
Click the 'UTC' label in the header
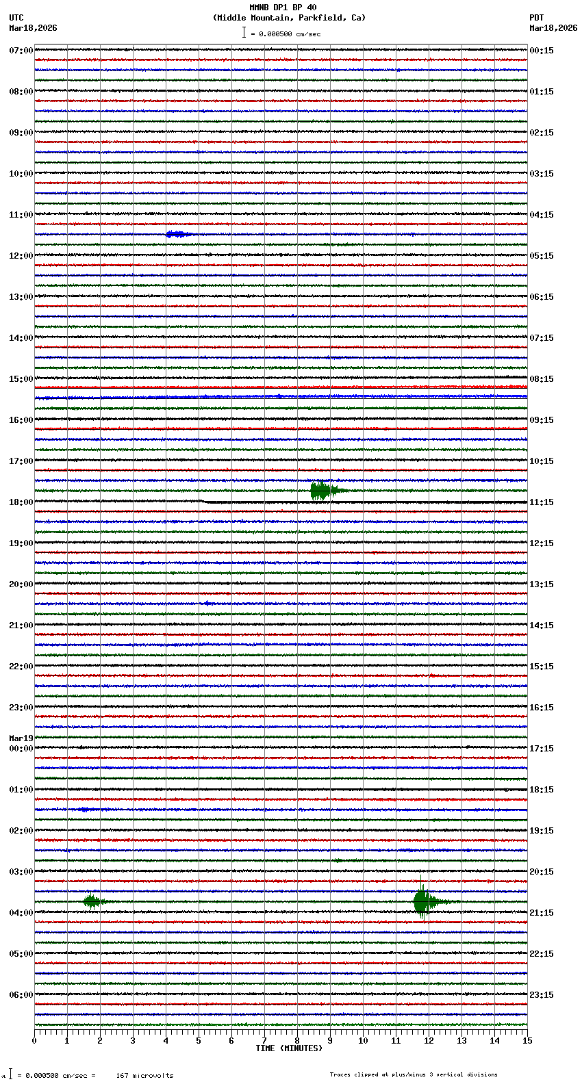(x=16, y=18)
